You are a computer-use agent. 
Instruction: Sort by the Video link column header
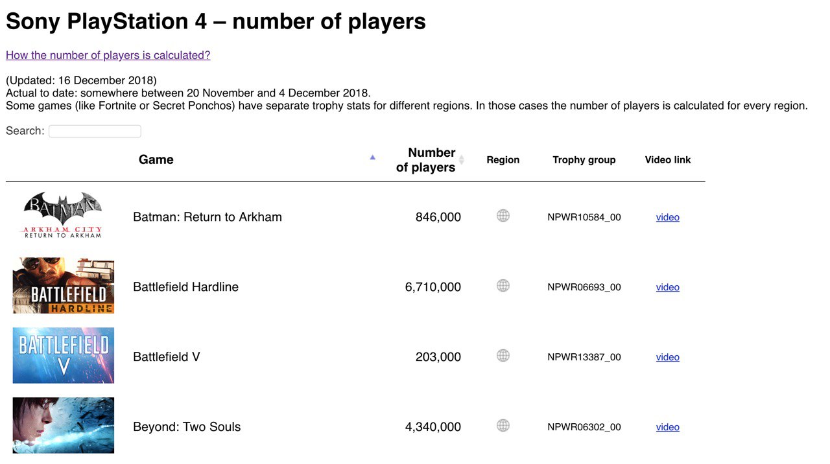(668, 159)
